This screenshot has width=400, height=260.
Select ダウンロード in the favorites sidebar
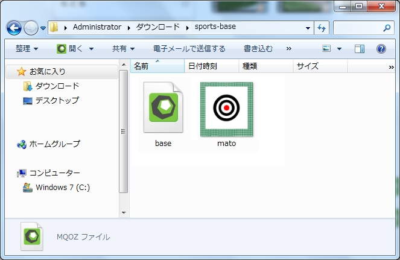tap(57, 86)
